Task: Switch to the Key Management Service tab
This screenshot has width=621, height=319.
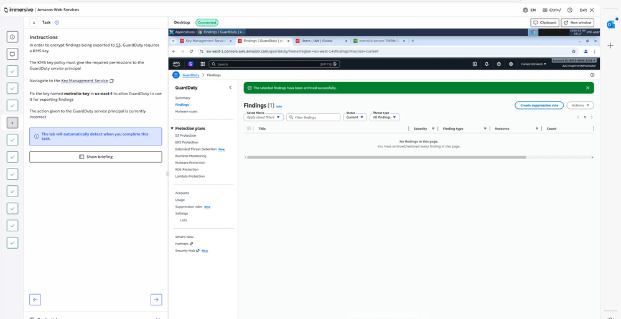Action: tap(206, 41)
